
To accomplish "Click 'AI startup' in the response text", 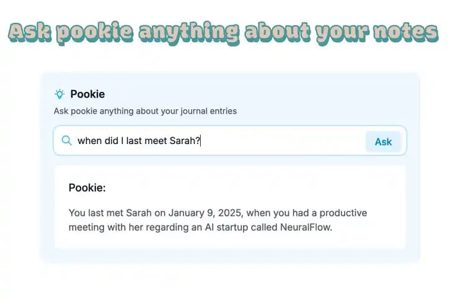I will point(224,227).
